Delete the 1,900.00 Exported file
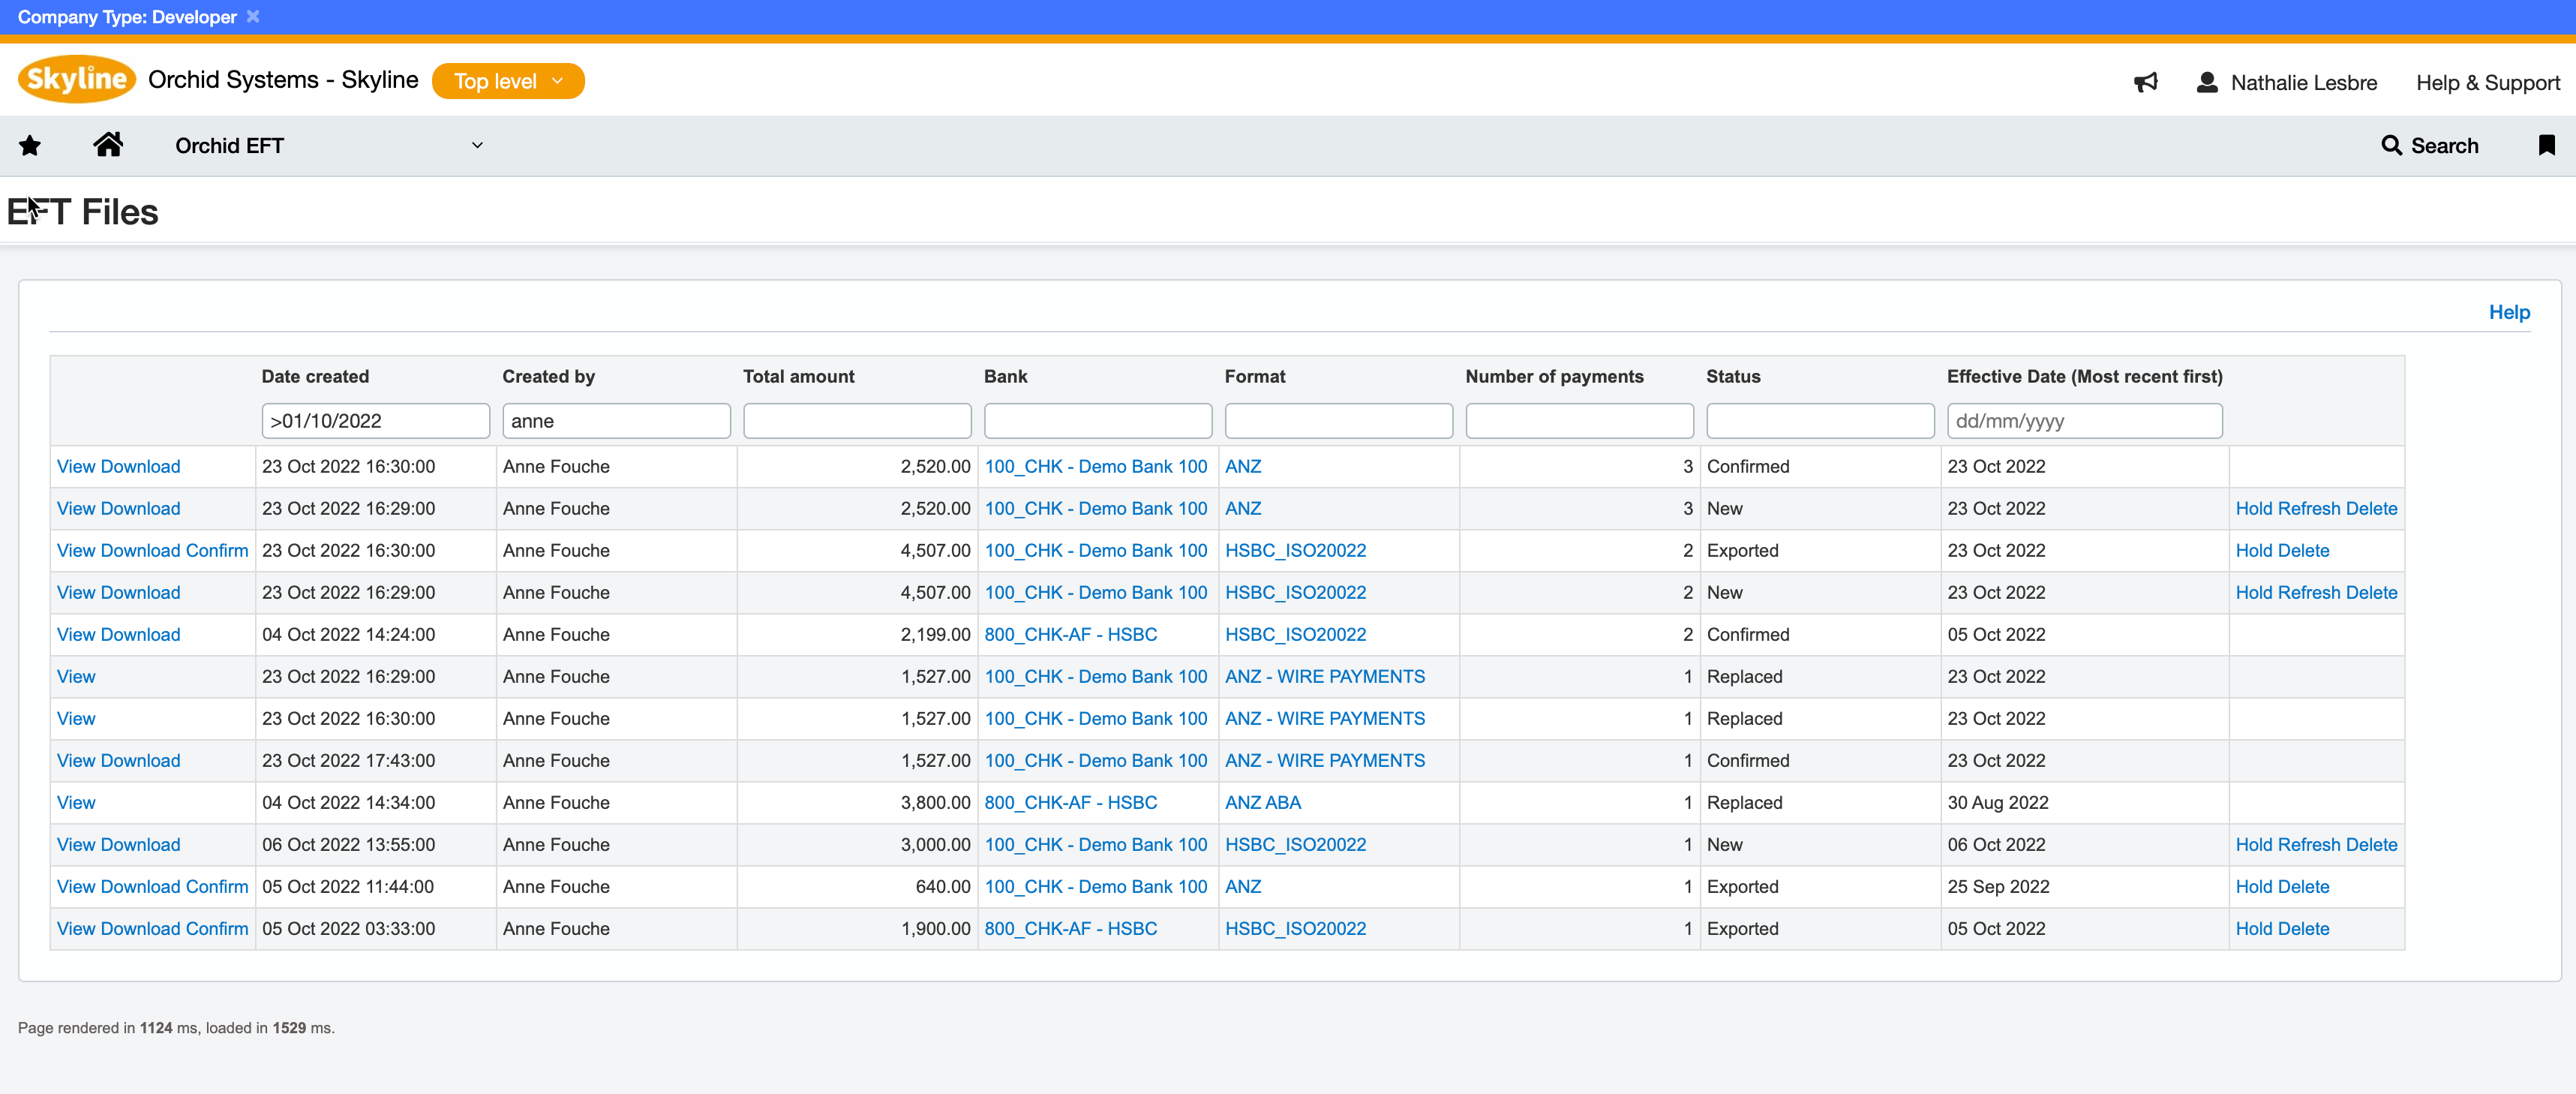 2304,929
